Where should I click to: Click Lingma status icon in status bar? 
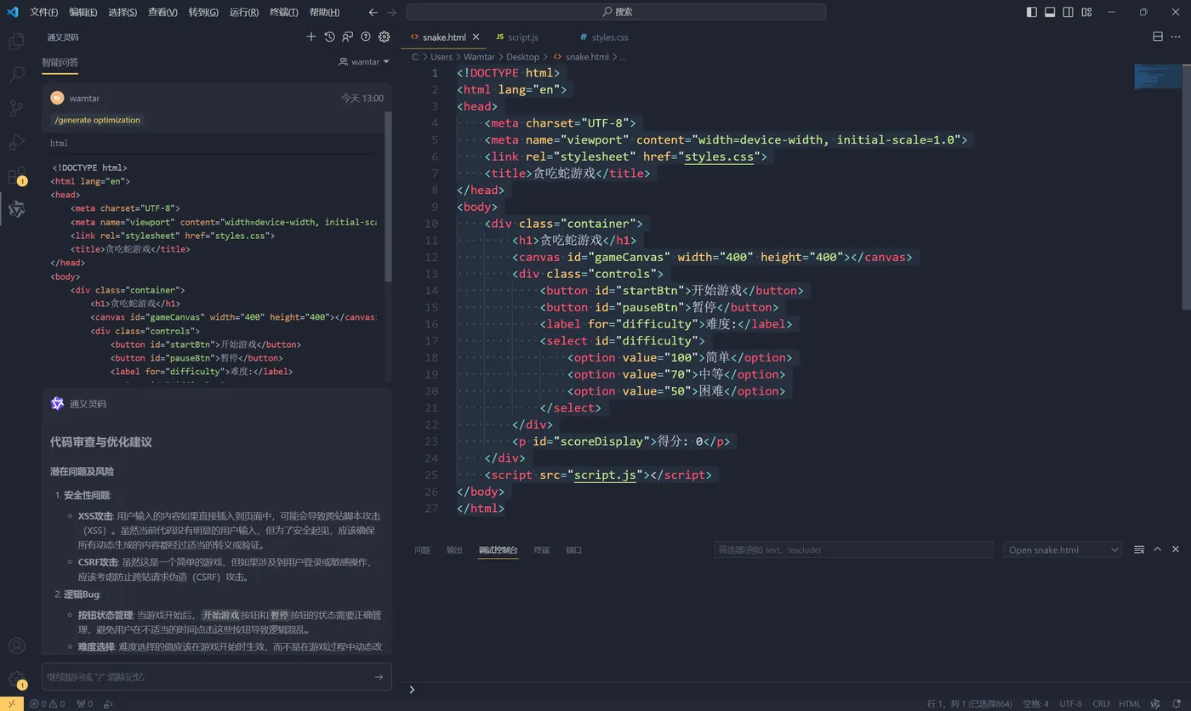pos(1154,703)
